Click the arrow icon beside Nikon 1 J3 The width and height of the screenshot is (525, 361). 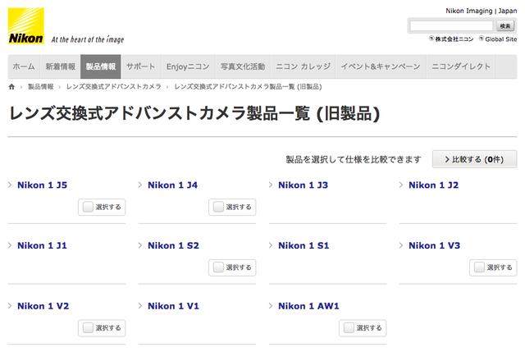271,185
